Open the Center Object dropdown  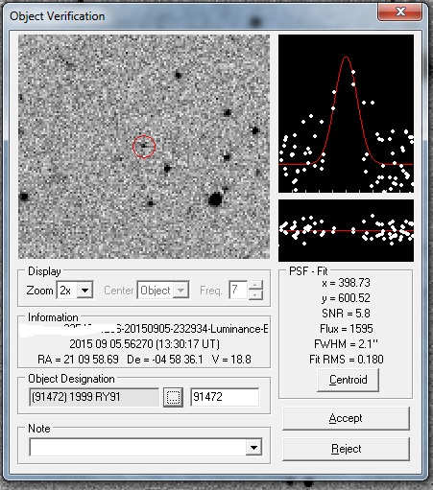180,291
